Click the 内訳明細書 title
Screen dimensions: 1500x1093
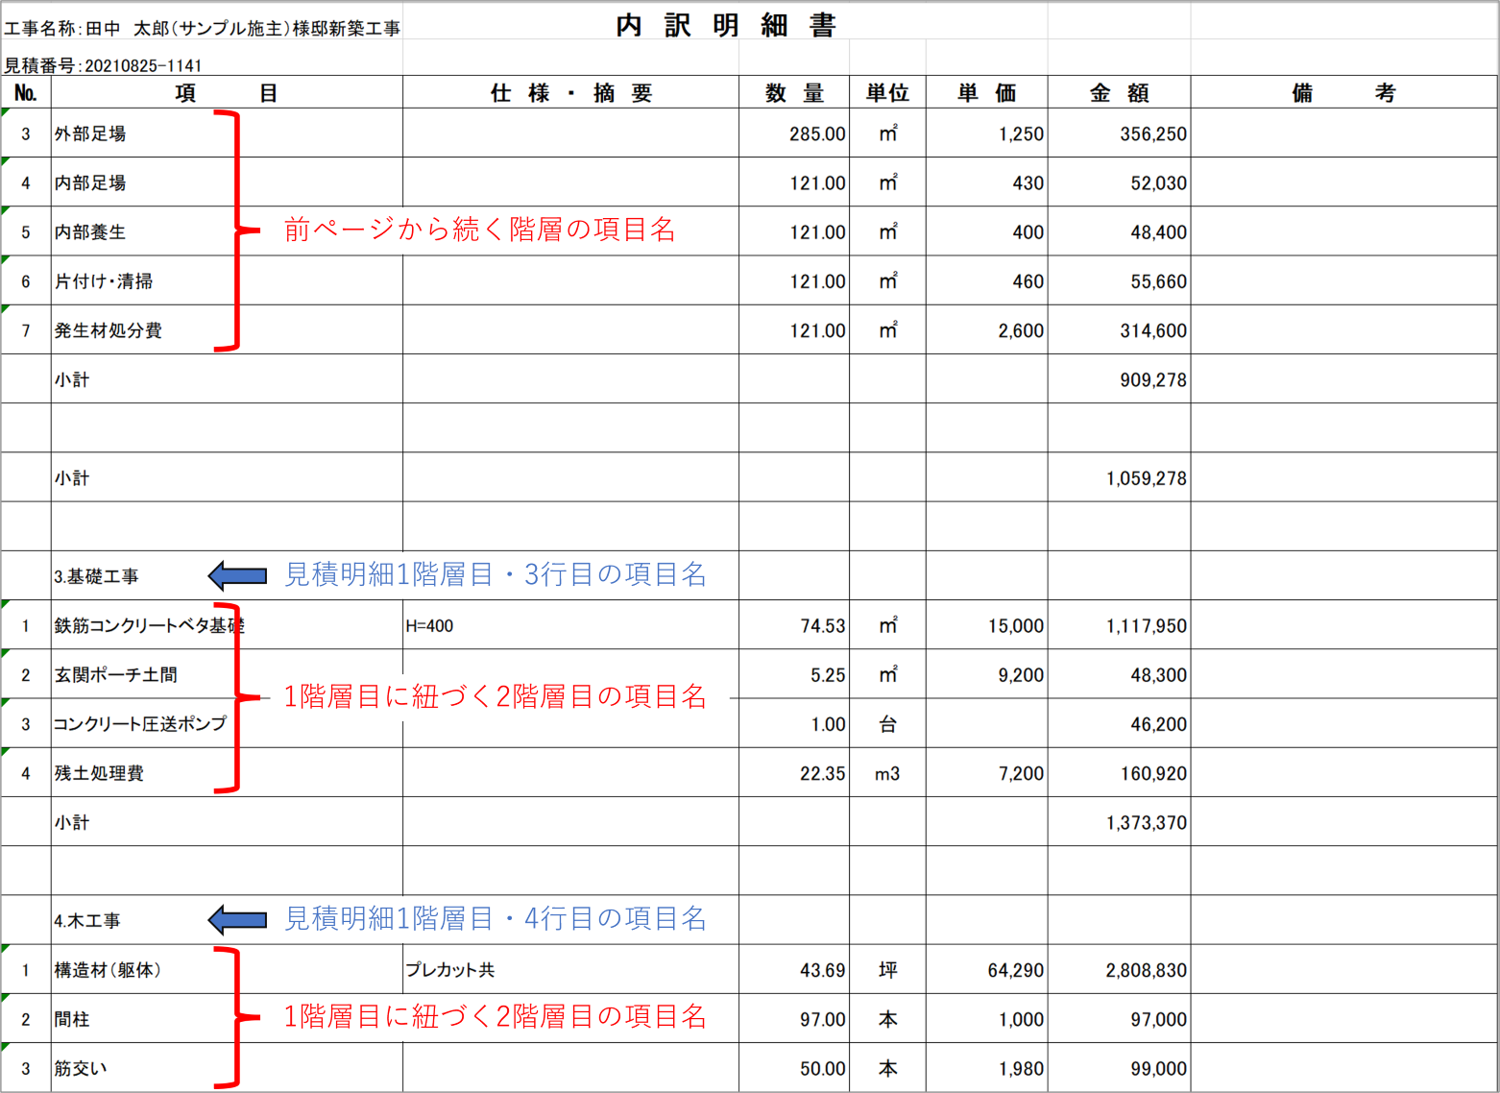click(x=726, y=25)
